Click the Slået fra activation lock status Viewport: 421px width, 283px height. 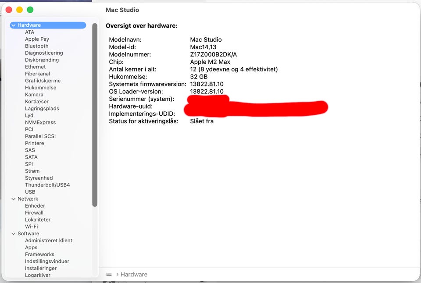202,121
